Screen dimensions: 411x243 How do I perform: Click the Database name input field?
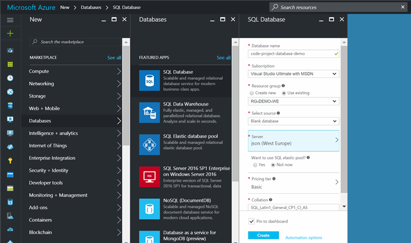tap(294, 53)
